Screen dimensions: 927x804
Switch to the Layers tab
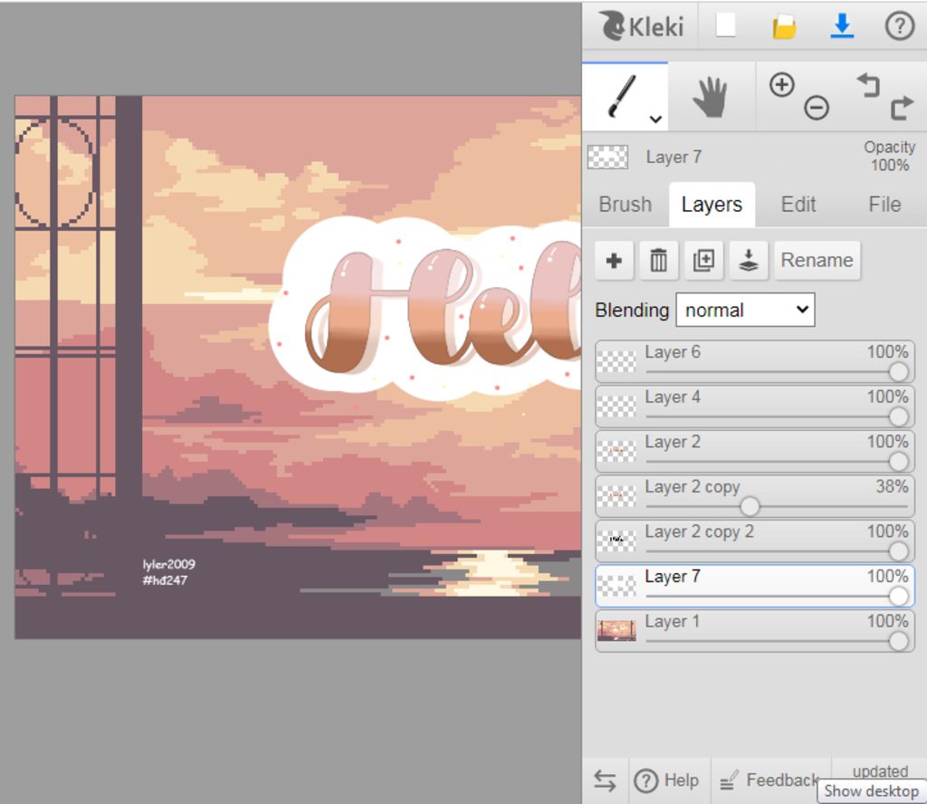point(712,205)
